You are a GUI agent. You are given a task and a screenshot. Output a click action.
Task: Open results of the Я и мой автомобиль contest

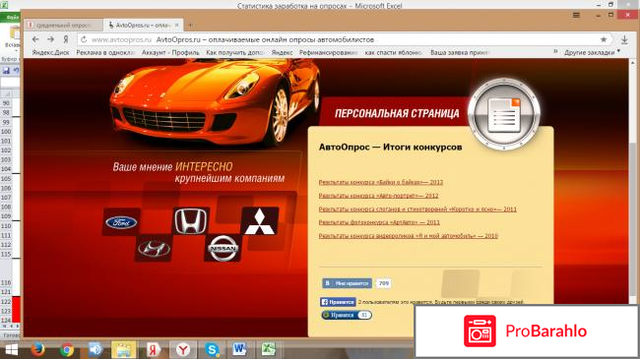(409, 236)
